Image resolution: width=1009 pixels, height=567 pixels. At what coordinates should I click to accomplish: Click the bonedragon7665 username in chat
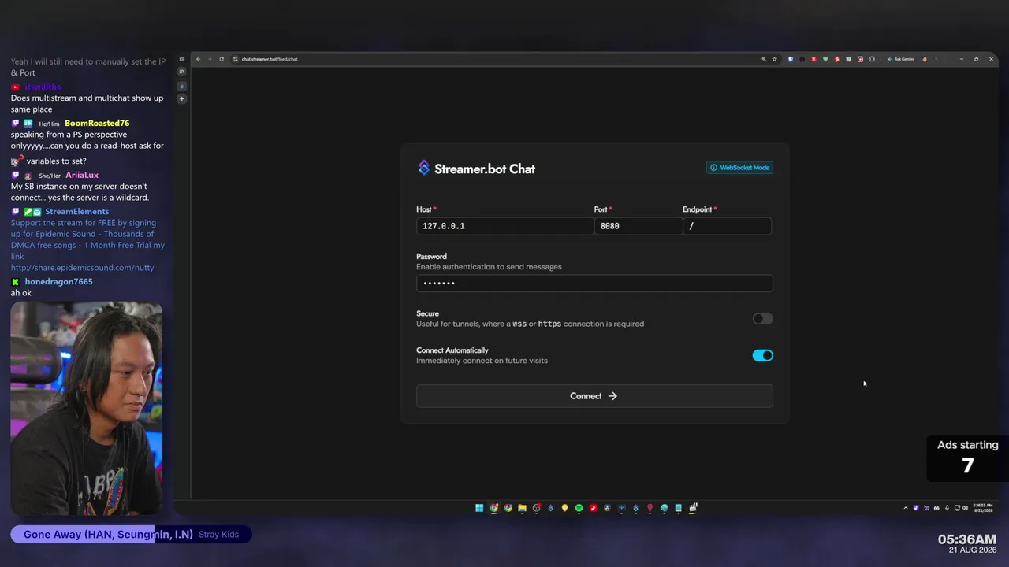[x=58, y=282]
